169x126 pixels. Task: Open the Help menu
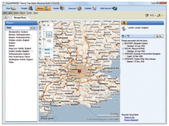pyautogui.click(x=35, y=13)
